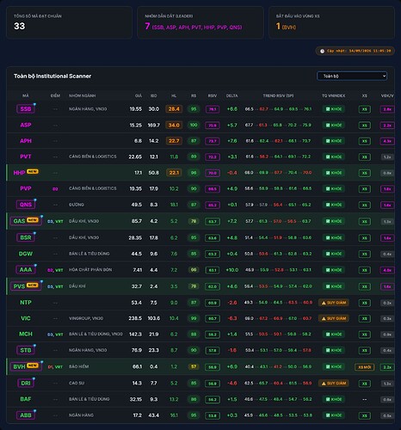This screenshot has width=401, height=430.
Task: Open the PVT ticker
Action: (x=26, y=157)
